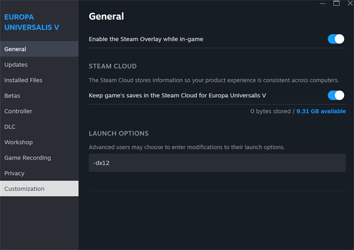Maximize the properties window
Screen dimensions: 354x250
[336, 3]
